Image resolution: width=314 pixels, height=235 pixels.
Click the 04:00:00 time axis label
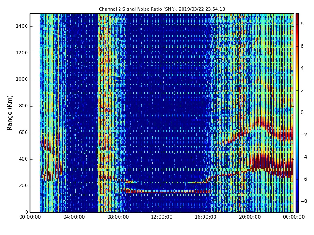pos(74,217)
